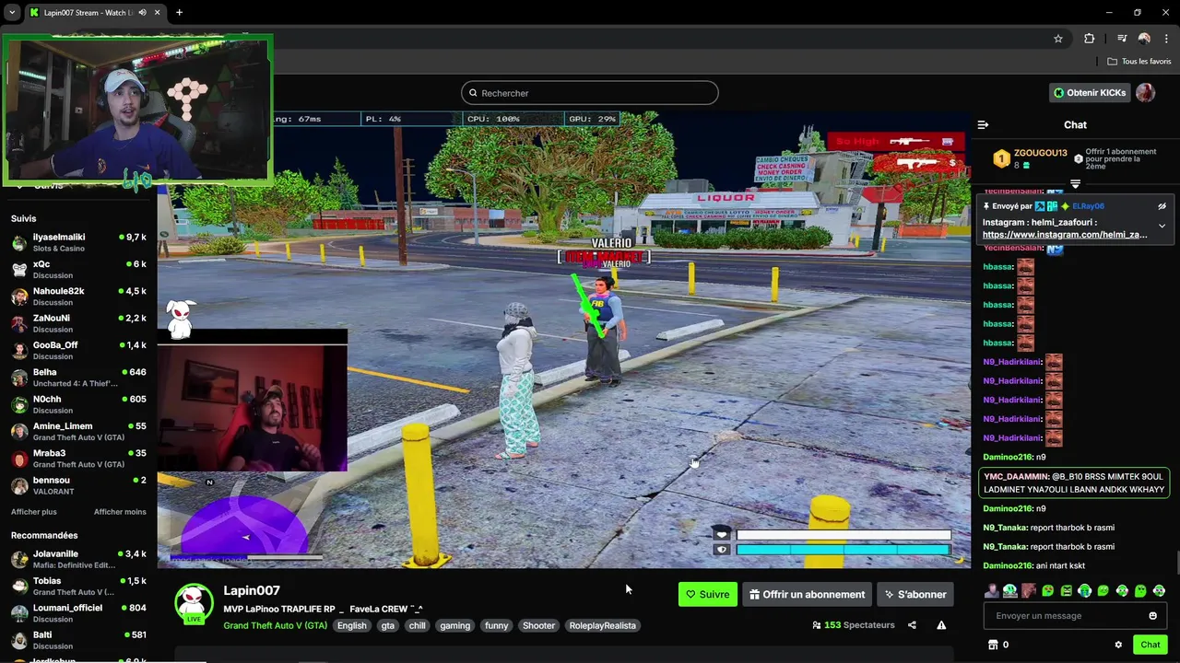Expand the leaderboard with the down-arrow handle
Image resolution: width=1180 pixels, height=663 pixels.
(1075, 184)
